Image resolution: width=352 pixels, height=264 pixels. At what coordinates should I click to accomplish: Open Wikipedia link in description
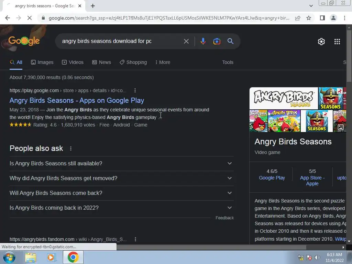click(341, 239)
